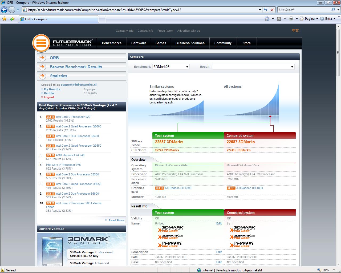Open the Extra tools dropdown
Image resolution: width=341 pixels, height=273 pixels.
click(x=328, y=19)
